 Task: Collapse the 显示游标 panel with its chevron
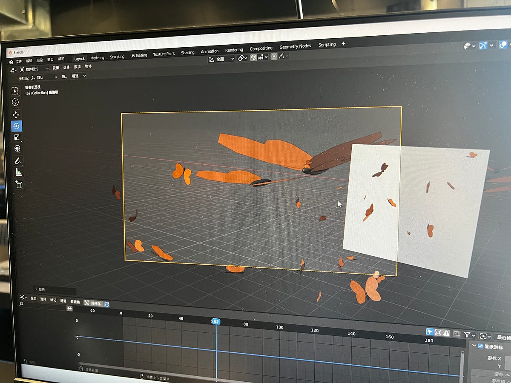coord(474,346)
